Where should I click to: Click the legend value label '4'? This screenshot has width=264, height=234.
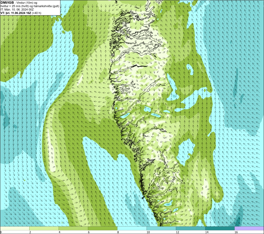coord(59,232)
